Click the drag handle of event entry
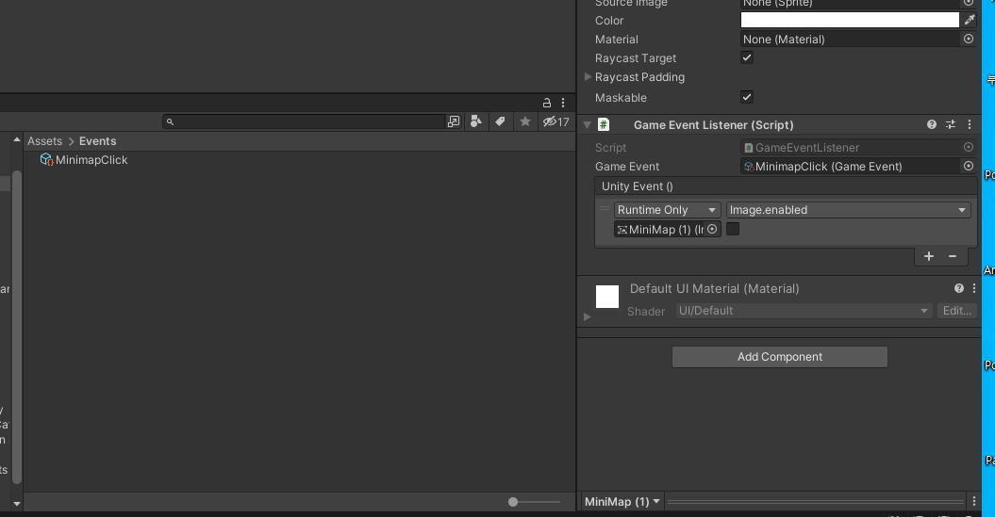This screenshot has width=995, height=517. click(605, 209)
